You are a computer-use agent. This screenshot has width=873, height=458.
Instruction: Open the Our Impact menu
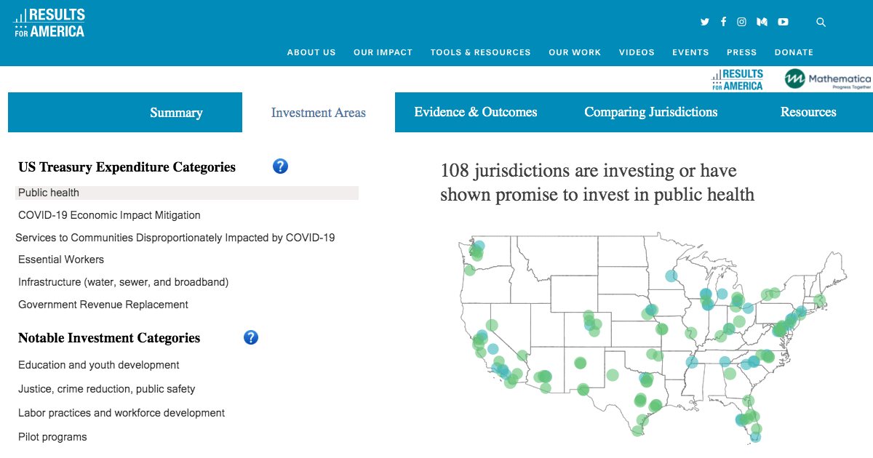[383, 52]
